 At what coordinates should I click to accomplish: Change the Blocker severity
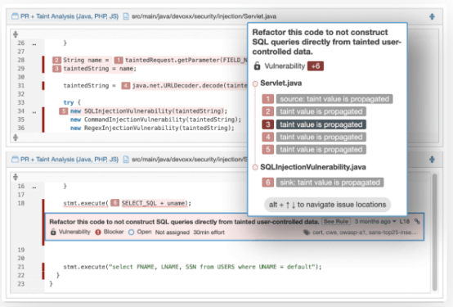110,232
